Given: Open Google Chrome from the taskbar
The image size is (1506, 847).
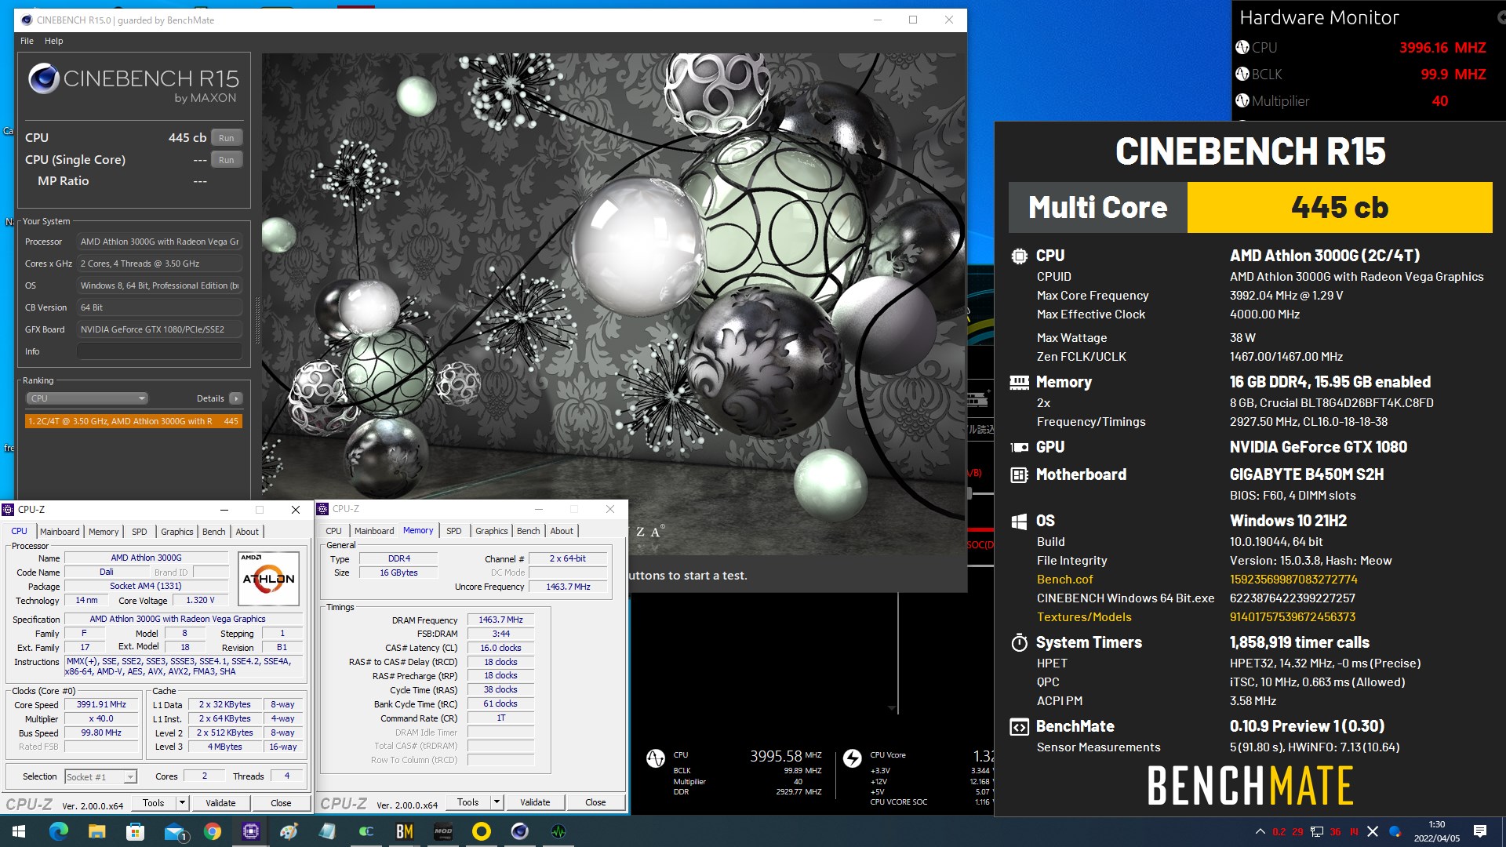Looking at the screenshot, I should [x=213, y=831].
